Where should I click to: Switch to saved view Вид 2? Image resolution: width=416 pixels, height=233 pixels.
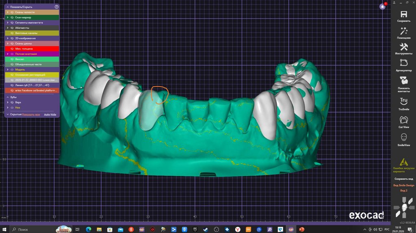pyautogui.click(x=403, y=190)
